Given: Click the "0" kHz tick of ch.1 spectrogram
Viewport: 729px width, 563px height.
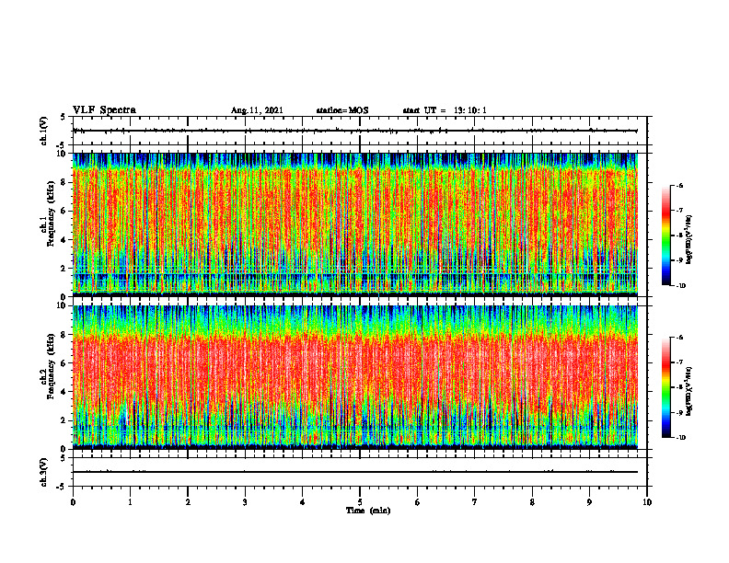Looking at the screenshot, I should tap(64, 297).
